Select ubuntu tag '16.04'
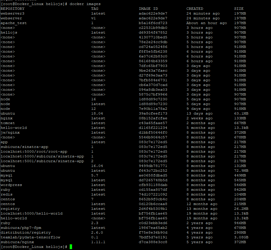 (x=97, y=166)
